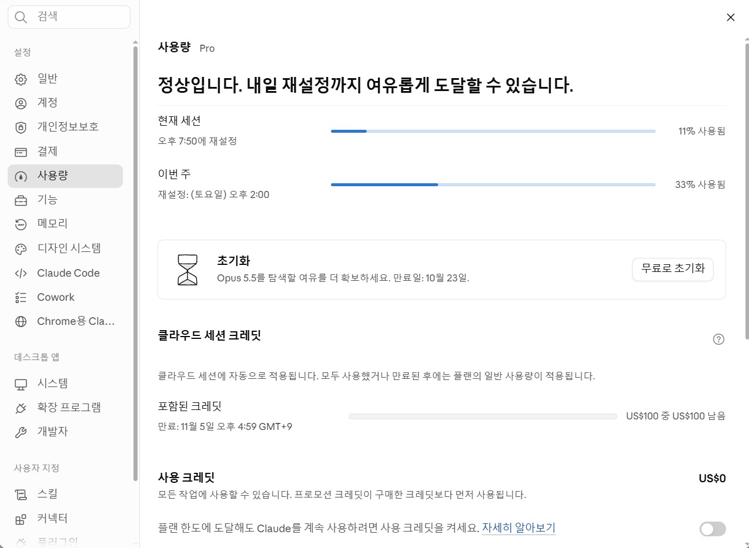The height and width of the screenshot is (548, 749).
Task: Click the wrench icon beside 개발자
Action: pyautogui.click(x=21, y=432)
